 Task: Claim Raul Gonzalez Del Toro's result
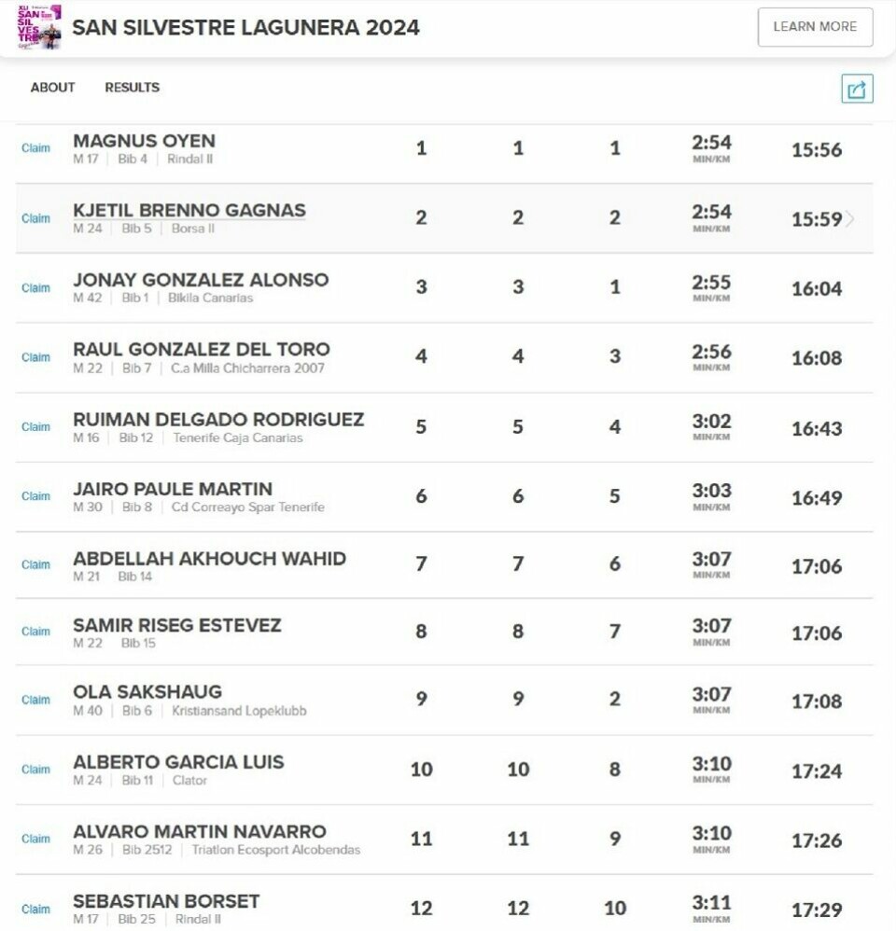pos(35,357)
